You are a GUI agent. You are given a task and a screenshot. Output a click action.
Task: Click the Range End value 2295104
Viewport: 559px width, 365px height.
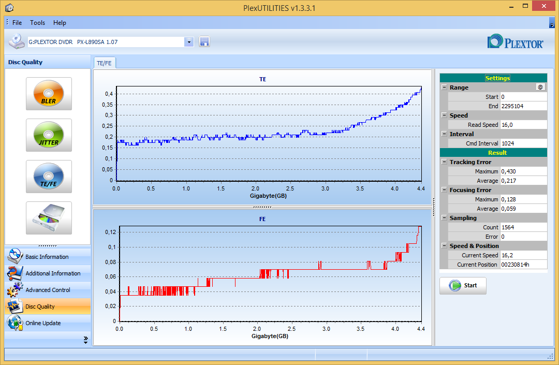click(x=523, y=106)
